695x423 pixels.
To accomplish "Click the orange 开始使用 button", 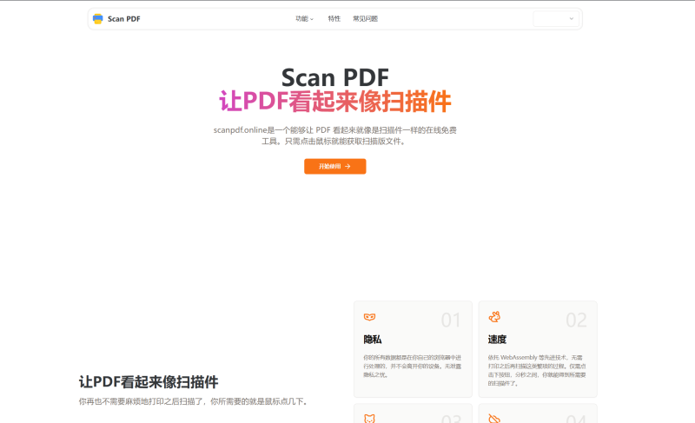I will 335,167.
